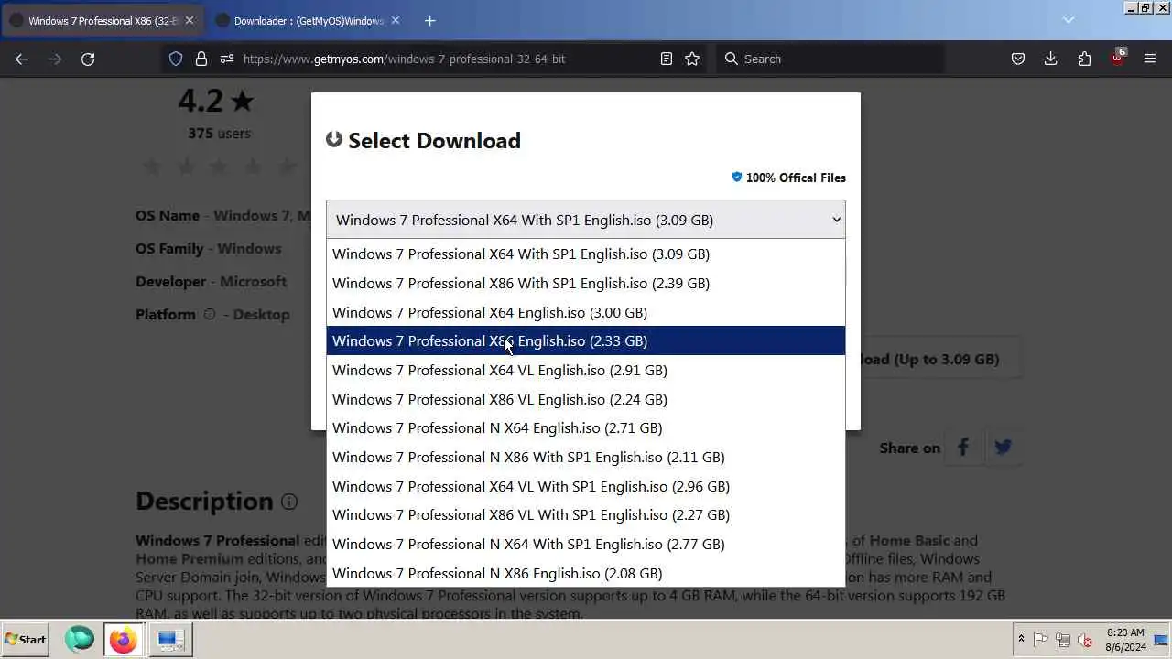The image size is (1172, 659).
Task: Open the tracking protection shield icon
Action: pyautogui.click(x=176, y=59)
